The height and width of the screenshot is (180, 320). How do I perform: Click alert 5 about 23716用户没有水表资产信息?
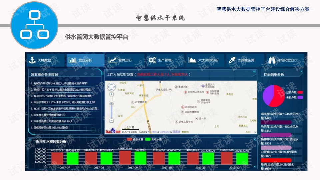tap(65, 109)
